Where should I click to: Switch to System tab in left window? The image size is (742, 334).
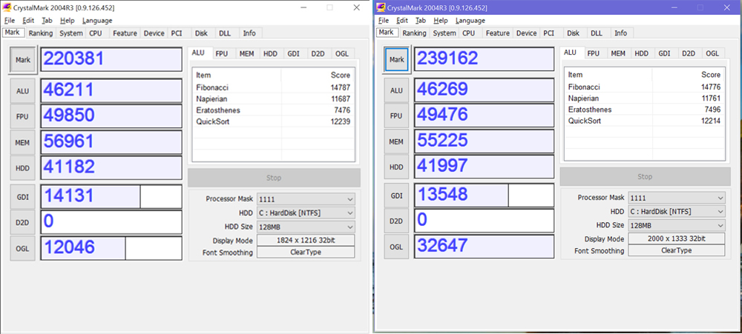[71, 33]
